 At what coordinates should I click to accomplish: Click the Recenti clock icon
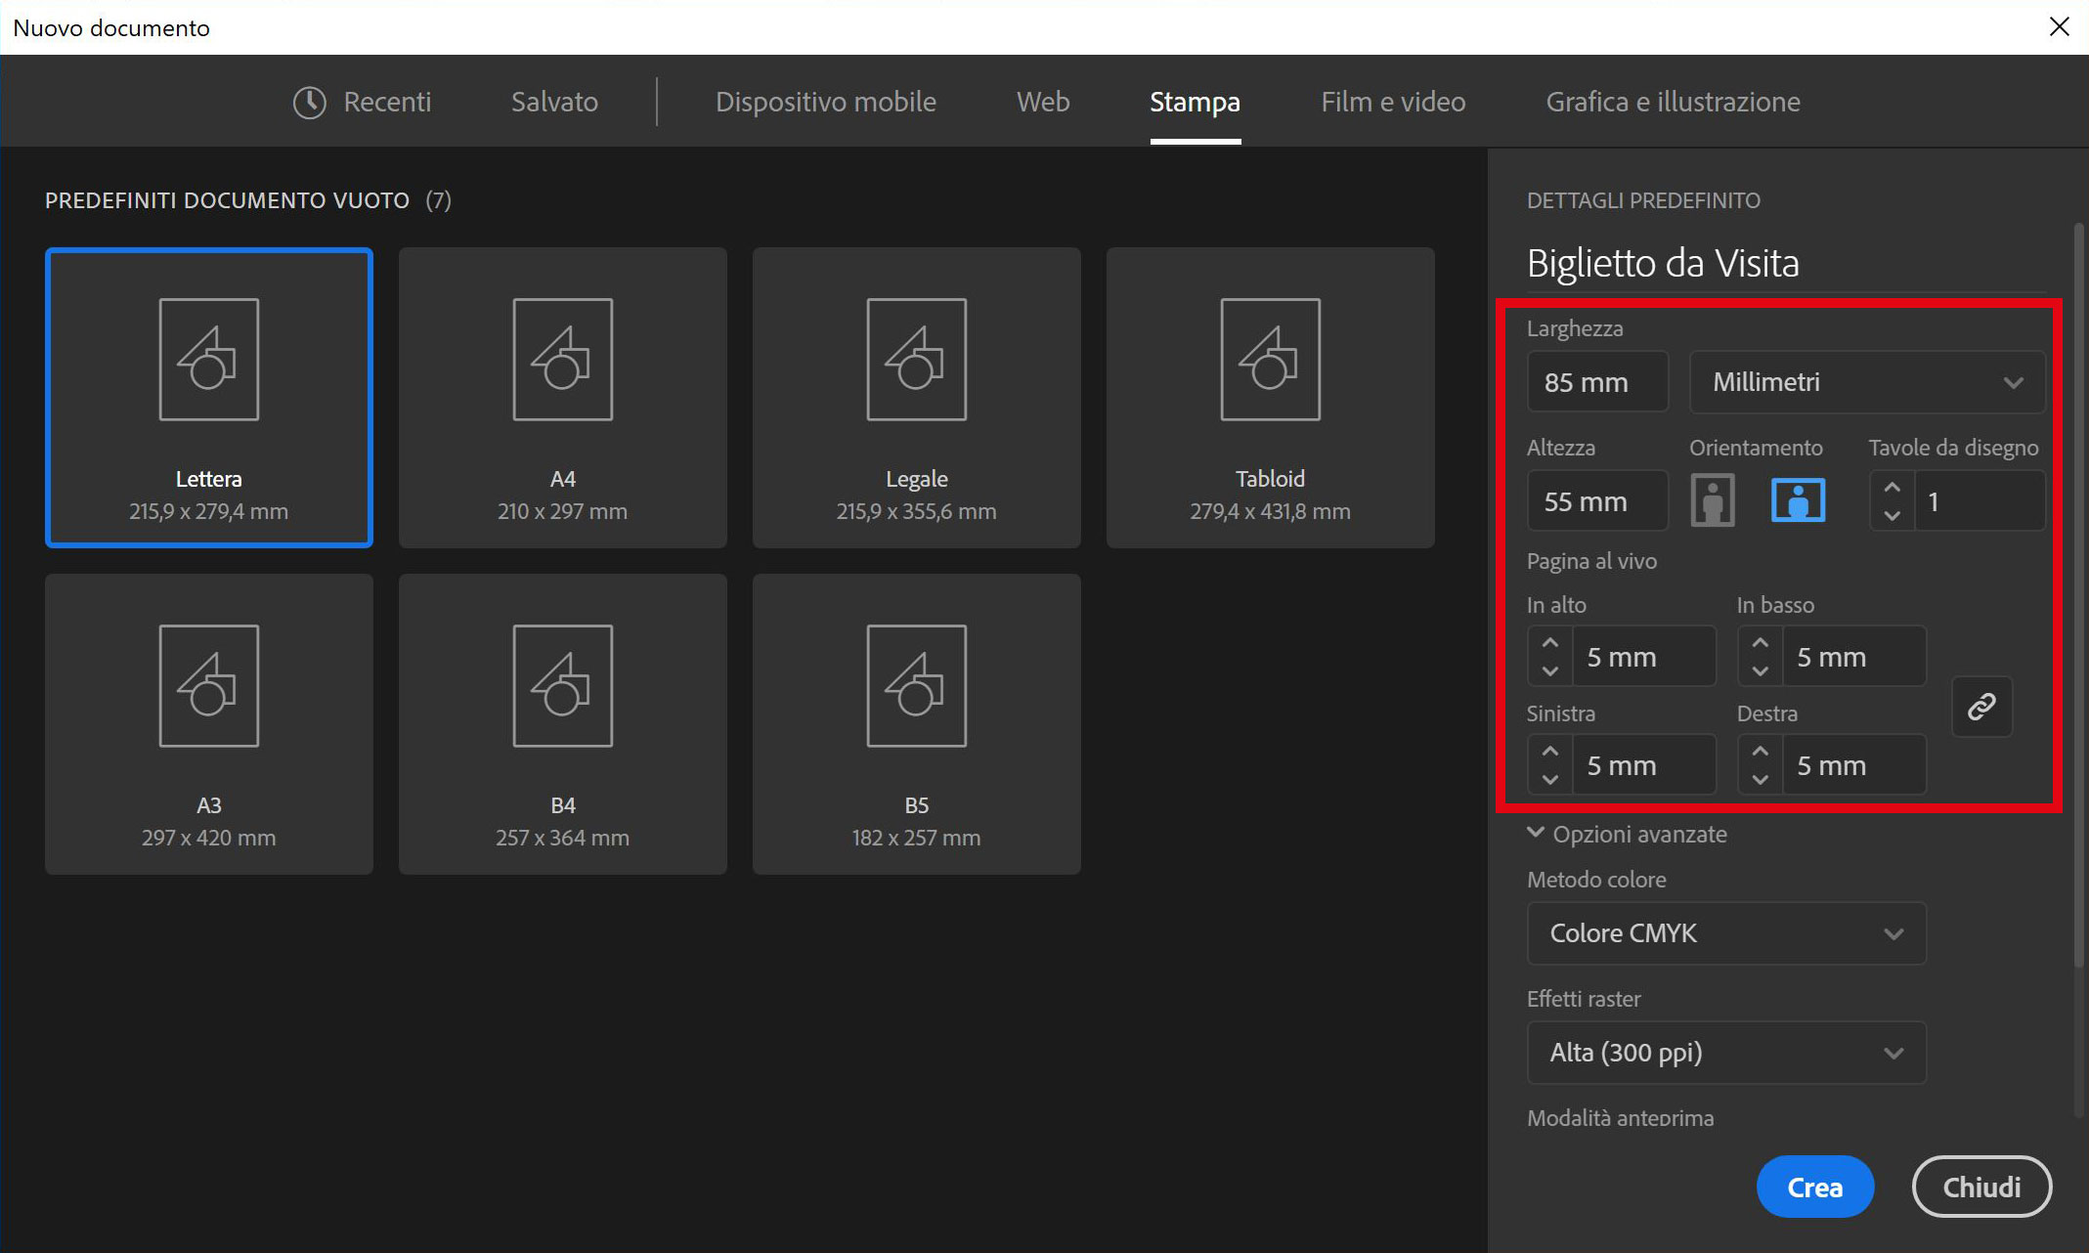(310, 102)
